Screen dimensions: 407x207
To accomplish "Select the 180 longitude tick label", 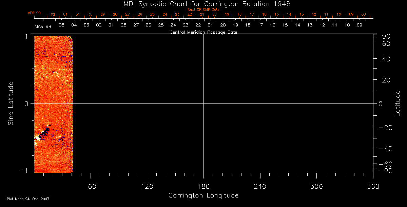I will point(203,186).
